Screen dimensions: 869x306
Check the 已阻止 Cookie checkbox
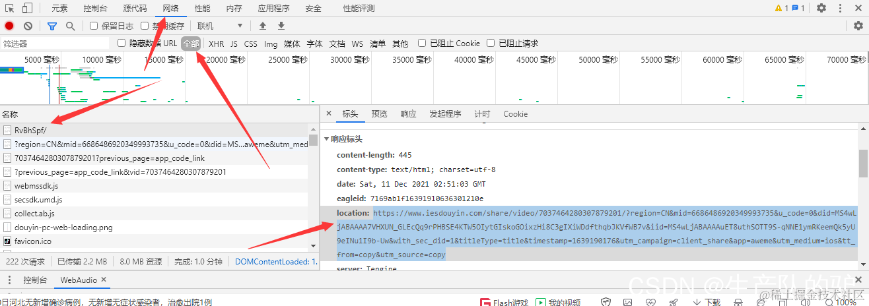tap(422, 43)
